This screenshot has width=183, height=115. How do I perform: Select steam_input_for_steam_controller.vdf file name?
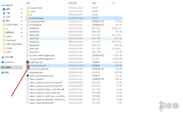pyautogui.click(x=47, y=89)
